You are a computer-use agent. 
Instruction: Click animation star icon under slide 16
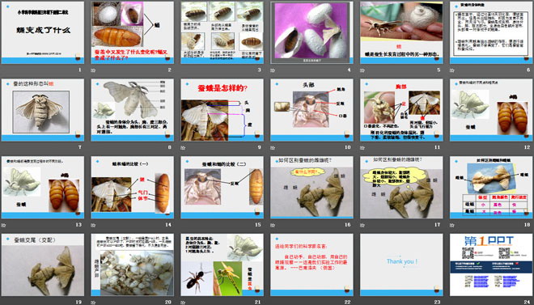click(273, 225)
